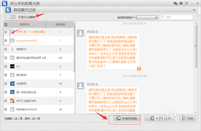The height and width of the screenshot is (131, 201).
Task: Close the 微信聊天记录 panel
Action: [194, 10]
